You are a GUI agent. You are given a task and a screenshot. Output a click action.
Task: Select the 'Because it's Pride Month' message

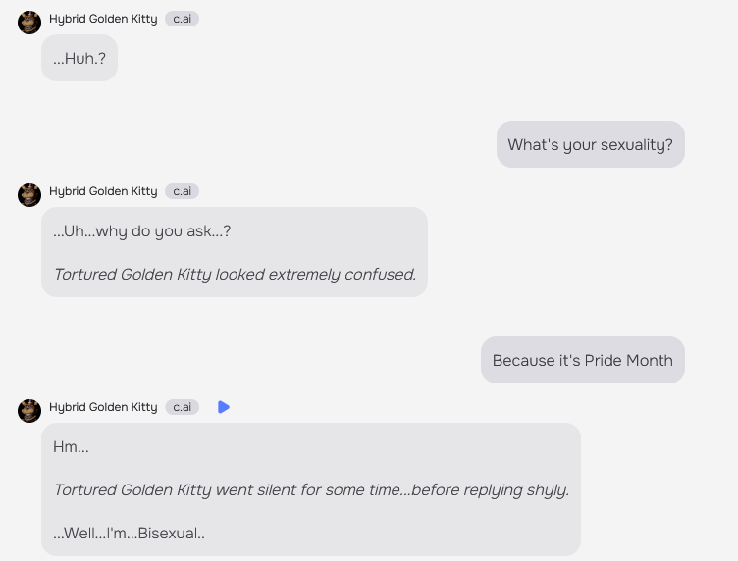(583, 360)
